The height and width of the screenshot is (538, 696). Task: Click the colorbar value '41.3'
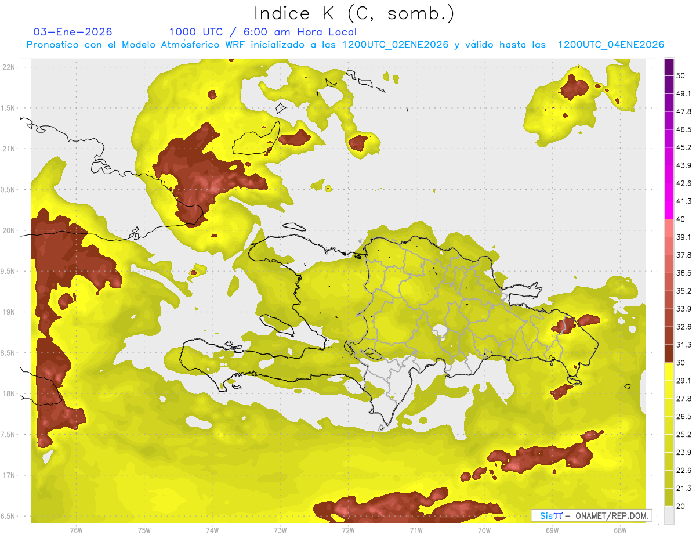point(684,201)
